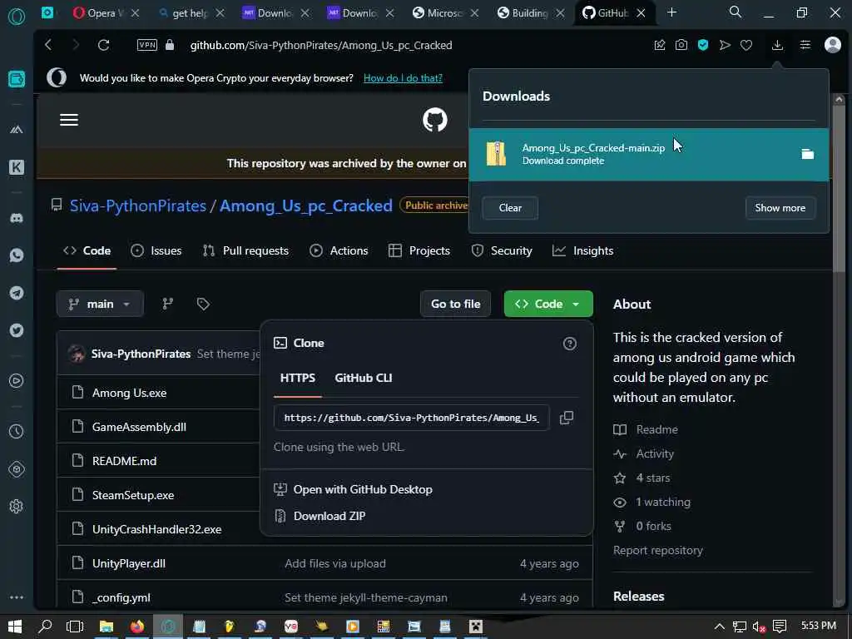Viewport: 852px width, 639px height.
Task: Go to GitHub homepage logo
Action: [434, 120]
